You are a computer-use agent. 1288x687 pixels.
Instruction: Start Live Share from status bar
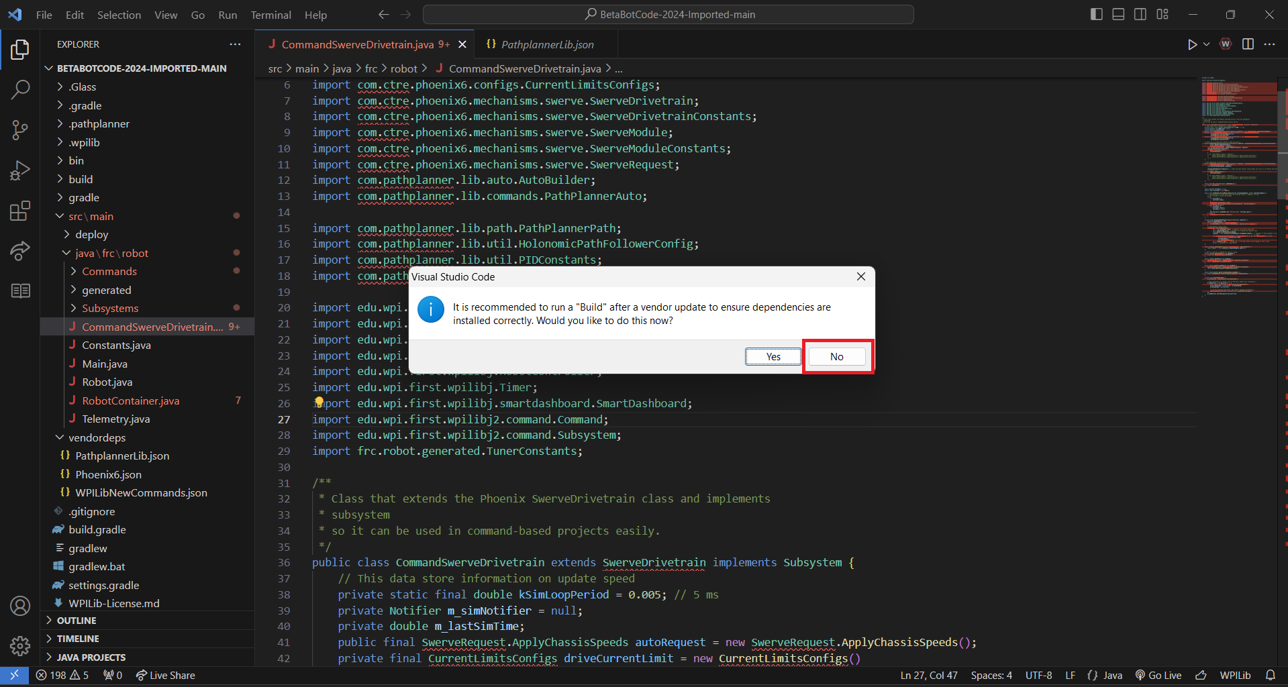click(x=165, y=675)
